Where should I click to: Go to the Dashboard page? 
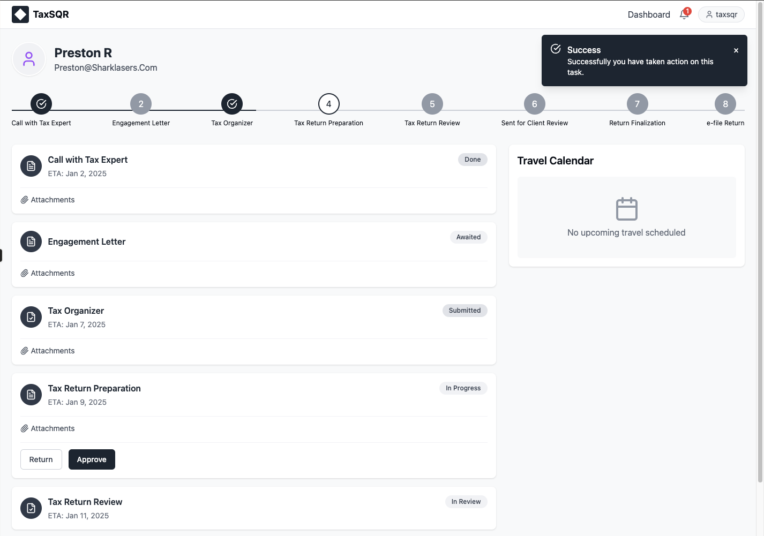648,14
